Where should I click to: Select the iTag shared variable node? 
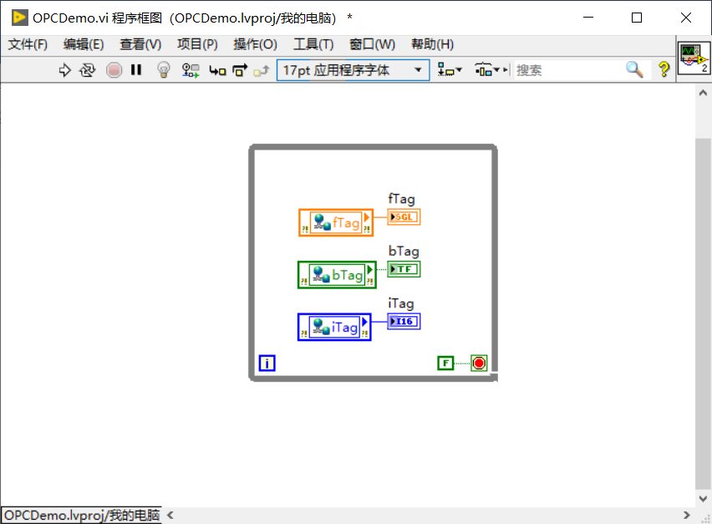334,327
